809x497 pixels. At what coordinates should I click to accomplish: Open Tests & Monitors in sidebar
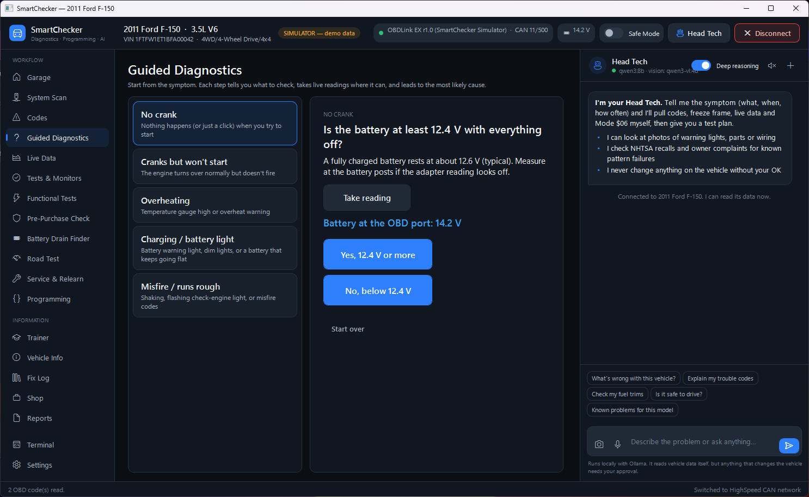click(58, 178)
